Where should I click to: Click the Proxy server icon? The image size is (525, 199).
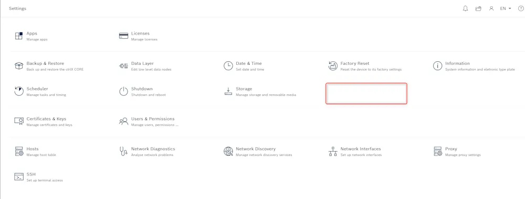click(438, 151)
